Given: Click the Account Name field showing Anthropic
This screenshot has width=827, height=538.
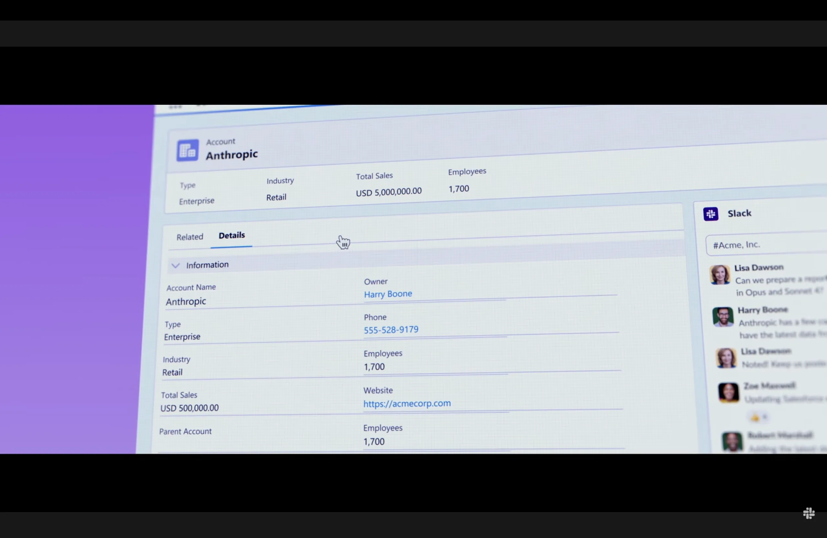Looking at the screenshot, I should point(186,301).
